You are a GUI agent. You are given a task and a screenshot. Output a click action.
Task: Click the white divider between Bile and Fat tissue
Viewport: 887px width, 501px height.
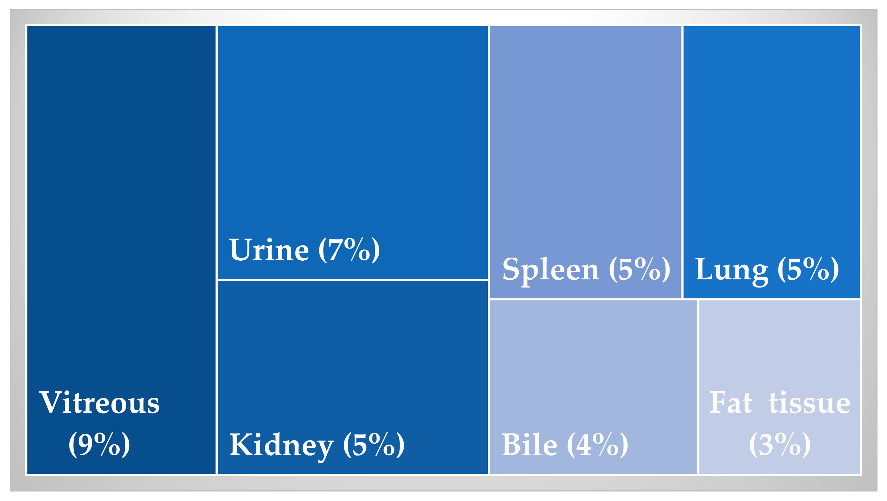tap(698, 387)
